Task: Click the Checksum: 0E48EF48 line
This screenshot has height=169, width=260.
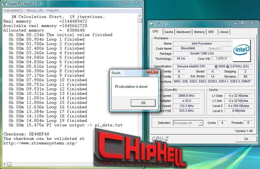Action: pos(26,134)
